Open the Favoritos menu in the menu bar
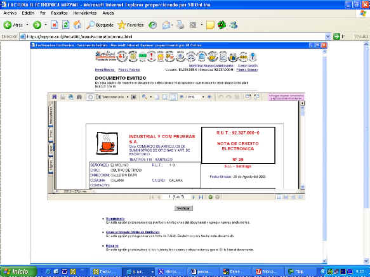Viewport: 370px width, 277px height. coord(59,13)
